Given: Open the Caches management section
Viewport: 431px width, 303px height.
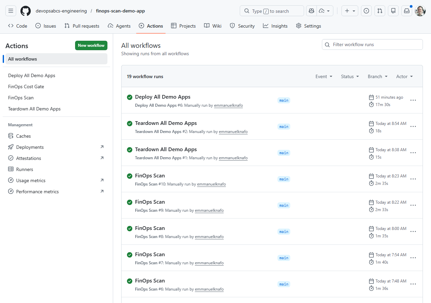Looking at the screenshot, I should click(x=23, y=136).
